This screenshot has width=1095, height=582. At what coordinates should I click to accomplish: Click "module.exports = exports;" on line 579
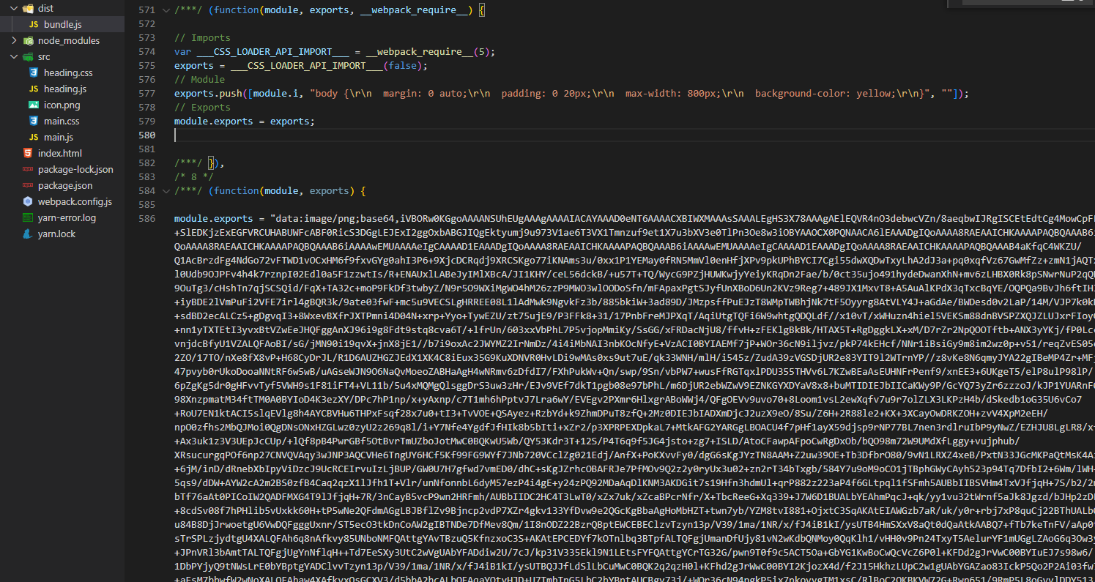[245, 122]
